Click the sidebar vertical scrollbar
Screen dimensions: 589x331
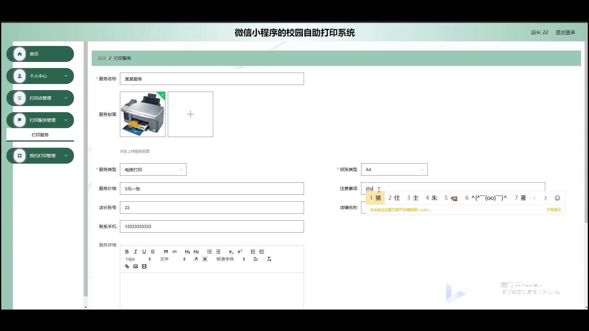[86, 169]
